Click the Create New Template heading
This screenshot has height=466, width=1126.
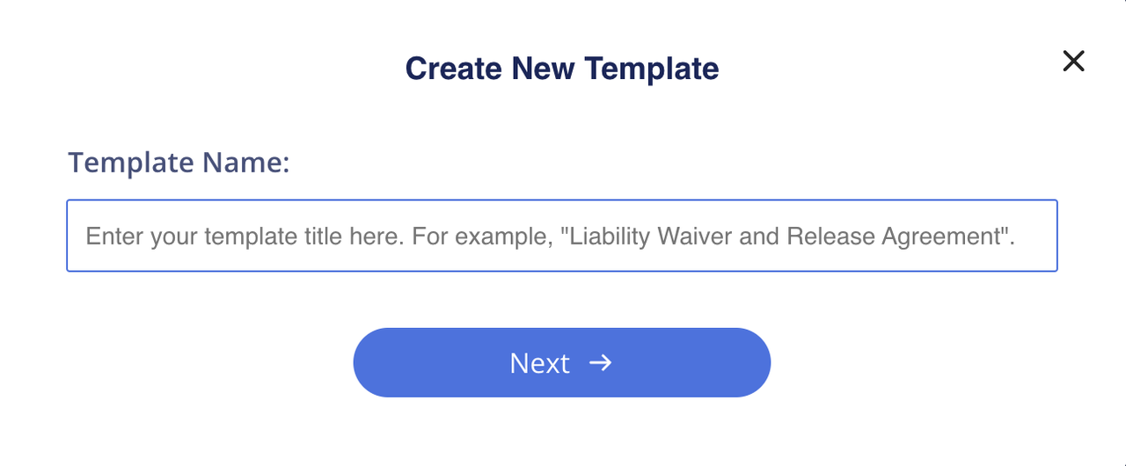(x=562, y=69)
